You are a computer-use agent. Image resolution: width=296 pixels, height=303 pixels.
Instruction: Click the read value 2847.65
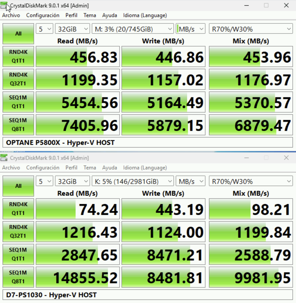click(x=78, y=254)
